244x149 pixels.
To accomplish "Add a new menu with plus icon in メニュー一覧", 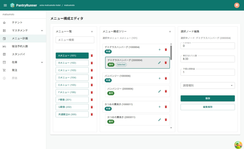I will tap(92, 32).
